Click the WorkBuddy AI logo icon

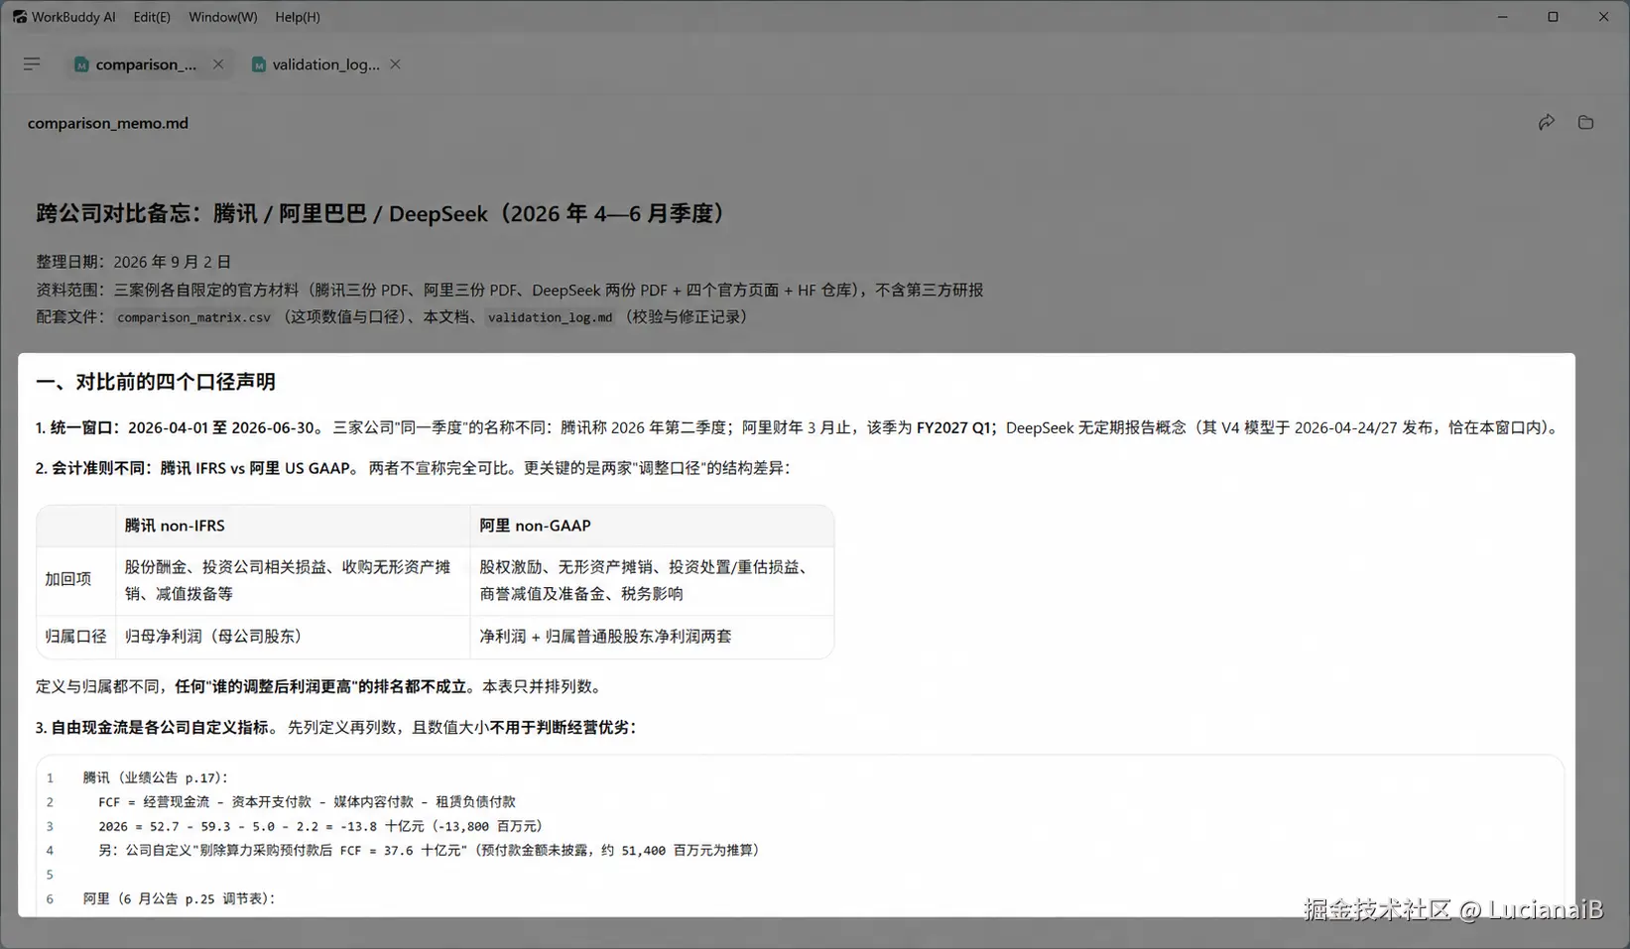19,17
